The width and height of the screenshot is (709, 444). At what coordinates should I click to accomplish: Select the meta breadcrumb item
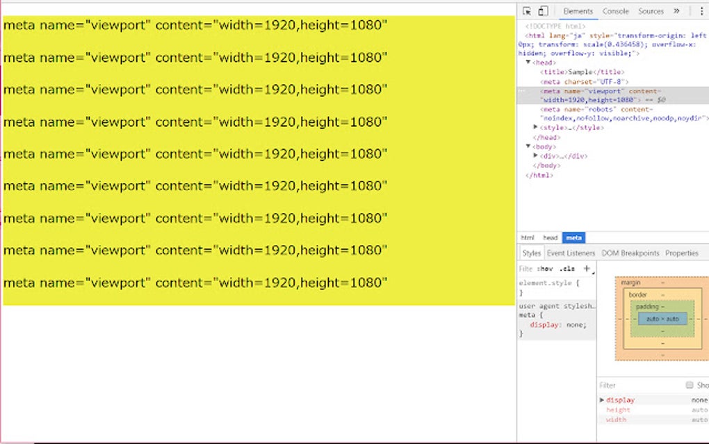[x=573, y=237]
